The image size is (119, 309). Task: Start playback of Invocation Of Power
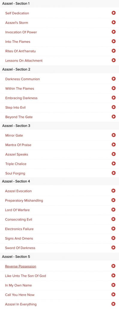114,32
